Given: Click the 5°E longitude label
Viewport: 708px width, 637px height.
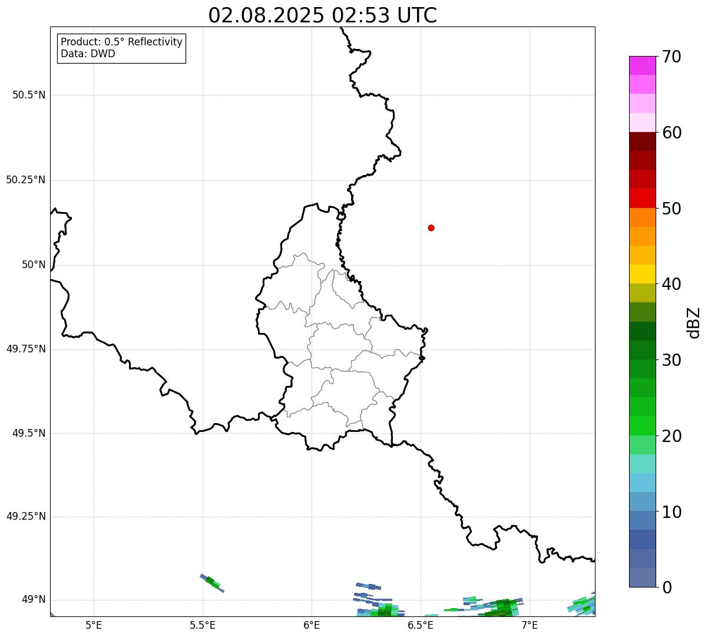Looking at the screenshot, I should tap(94, 625).
